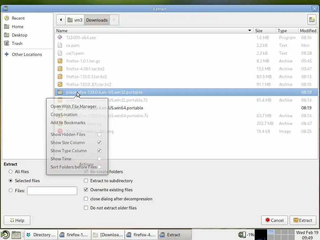
Task: Check Extract to subdirectory
Action: (x=86, y=181)
